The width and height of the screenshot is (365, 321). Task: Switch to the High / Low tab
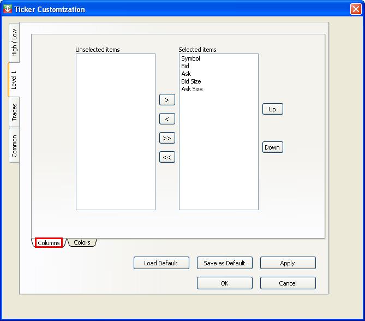pyautogui.click(x=14, y=43)
